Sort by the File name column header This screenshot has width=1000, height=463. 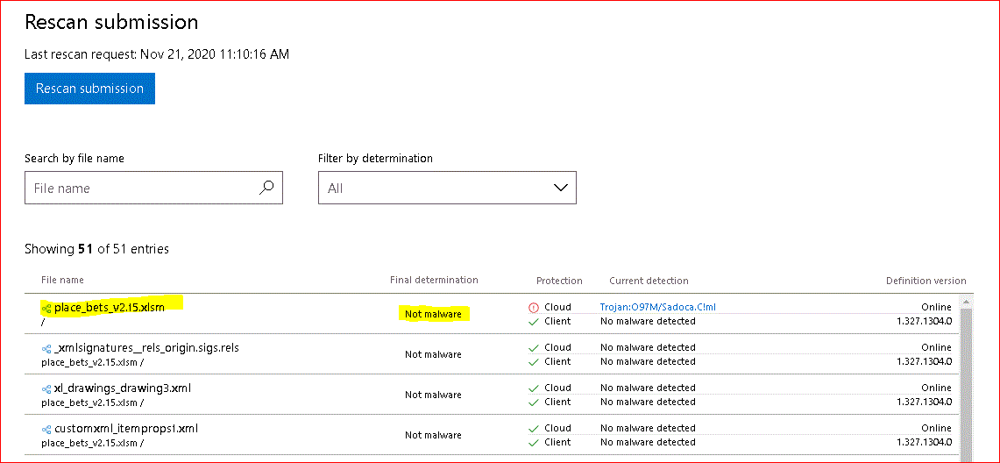[62, 281]
